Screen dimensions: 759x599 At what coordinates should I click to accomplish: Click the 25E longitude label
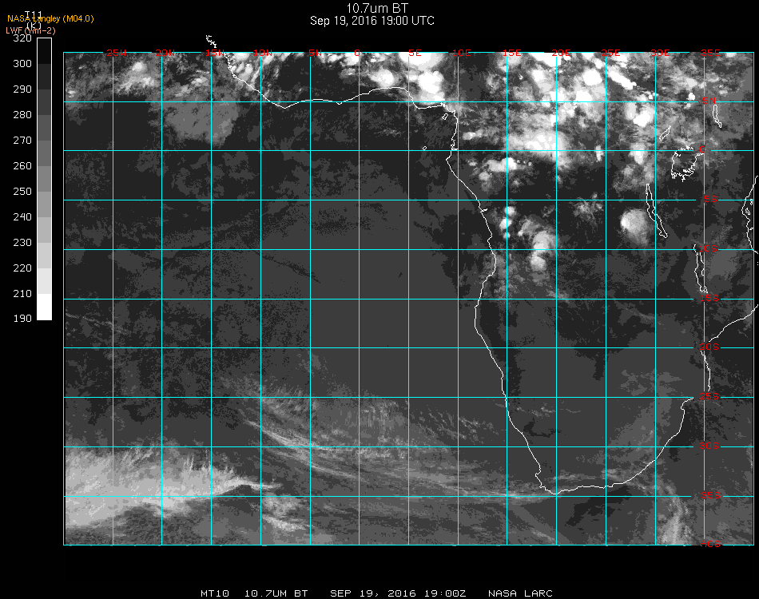[610, 53]
